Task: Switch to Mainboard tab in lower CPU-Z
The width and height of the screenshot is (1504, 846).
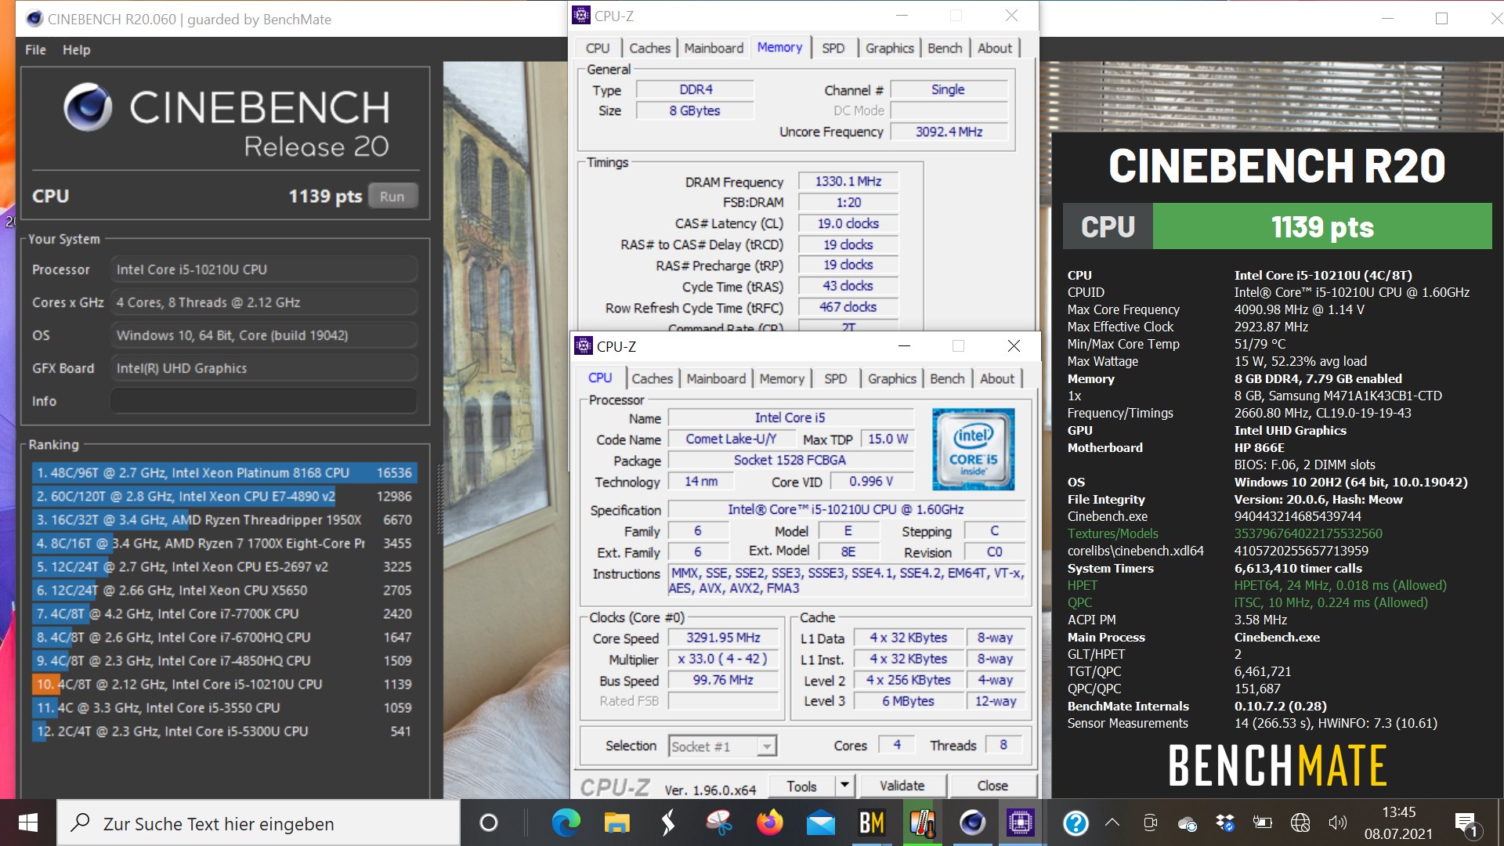Action: 716,379
